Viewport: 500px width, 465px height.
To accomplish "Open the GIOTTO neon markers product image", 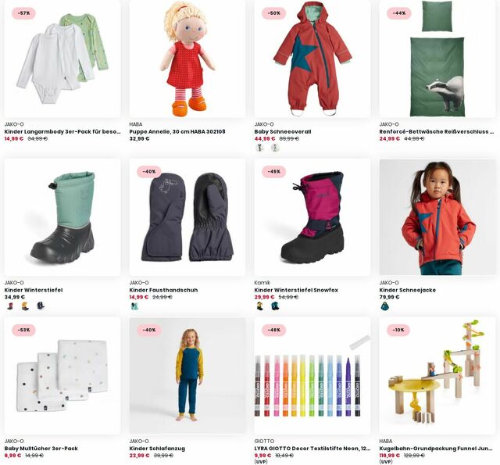I will pyautogui.click(x=312, y=375).
